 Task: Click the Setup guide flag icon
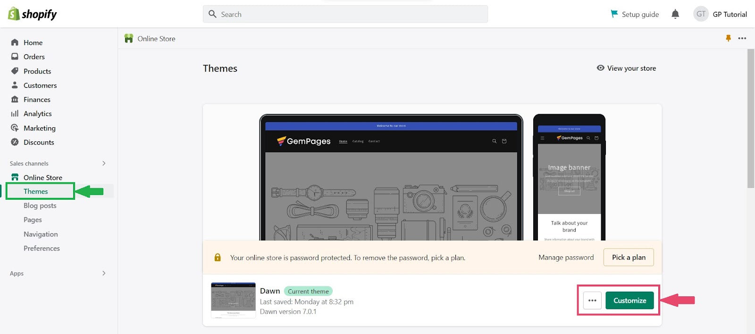click(x=614, y=14)
